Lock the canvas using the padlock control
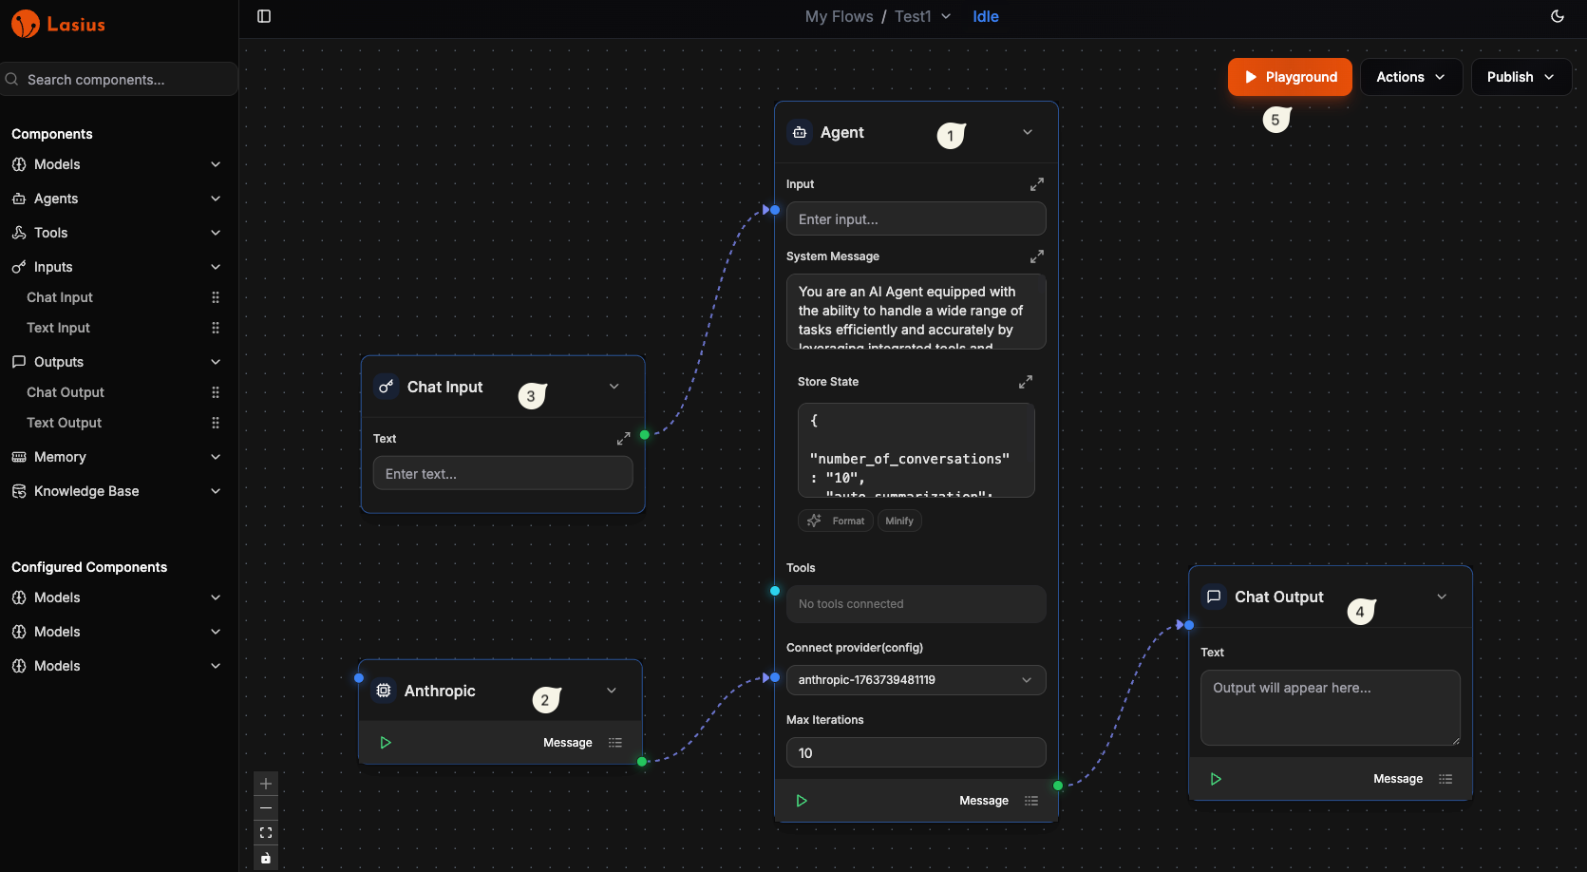This screenshot has height=872, width=1587. pyautogui.click(x=266, y=858)
